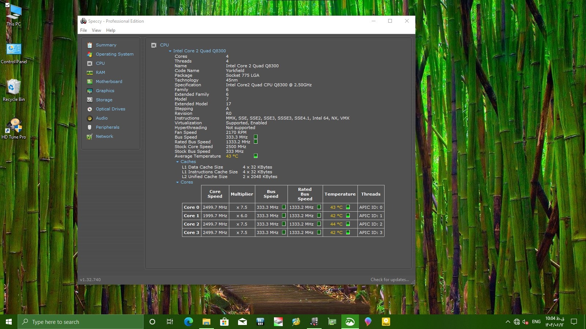Select the Audio speaker icon
Viewport: 586px width, 329px height.
tap(89, 118)
